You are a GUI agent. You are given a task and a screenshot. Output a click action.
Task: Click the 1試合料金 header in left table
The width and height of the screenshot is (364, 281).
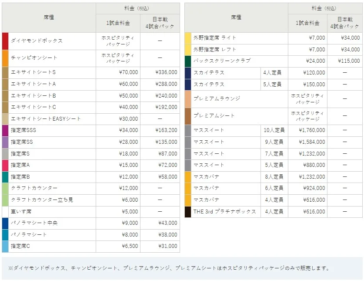point(118,23)
